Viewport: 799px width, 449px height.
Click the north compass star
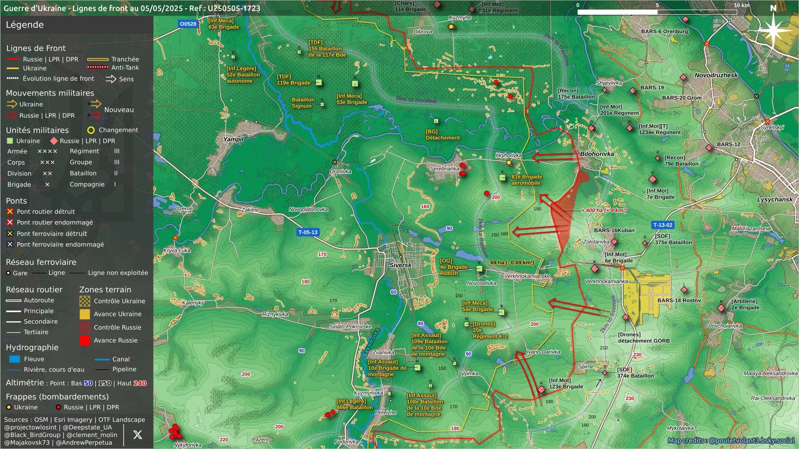[773, 30]
